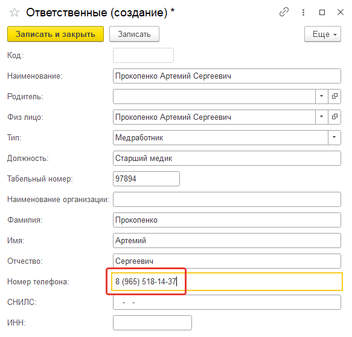The image size is (352, 337).
Task: Click into the Наименование field
Action: coord(227,76)
